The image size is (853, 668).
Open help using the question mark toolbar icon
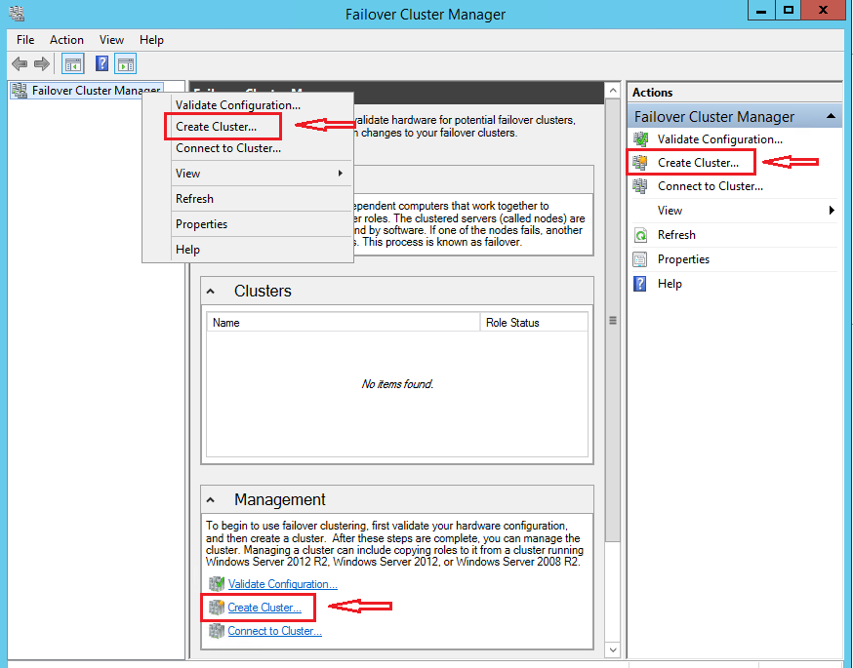(102, 63)
